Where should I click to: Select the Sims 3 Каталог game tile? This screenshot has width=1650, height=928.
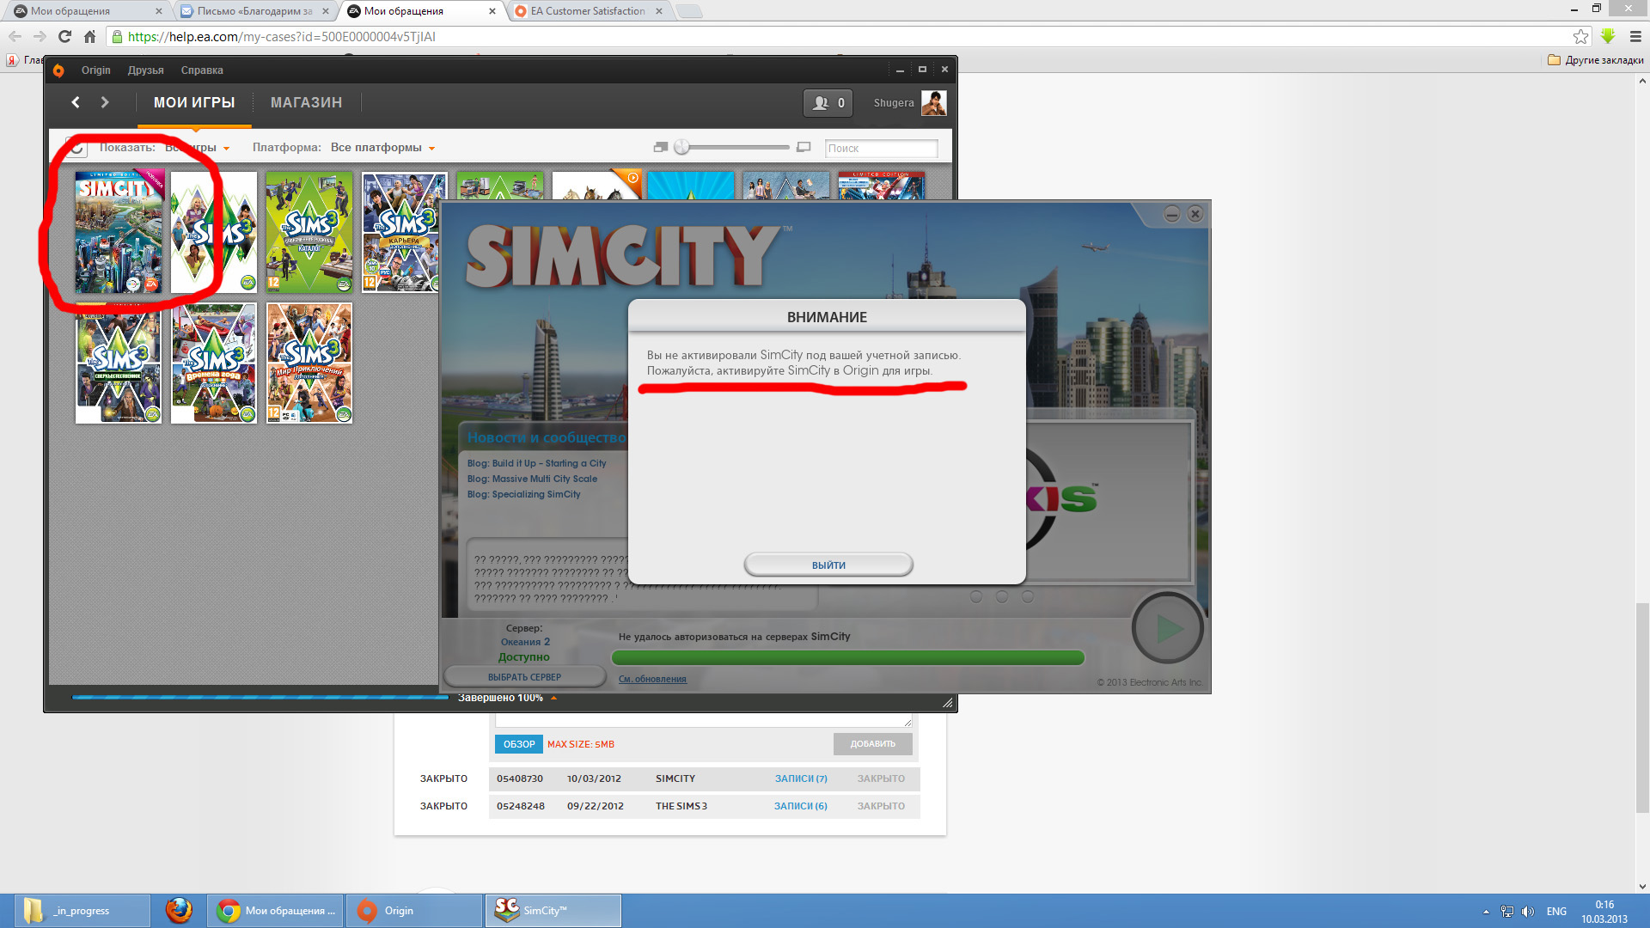(x=309, y=232)
